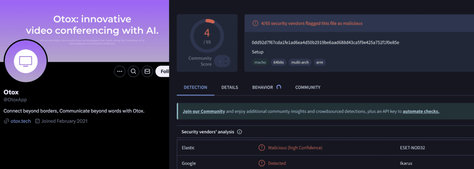The width and height of the screenshot is (474, 169).
Task: Click the Otox monitor profile avatar
Action: coord(26,61)
